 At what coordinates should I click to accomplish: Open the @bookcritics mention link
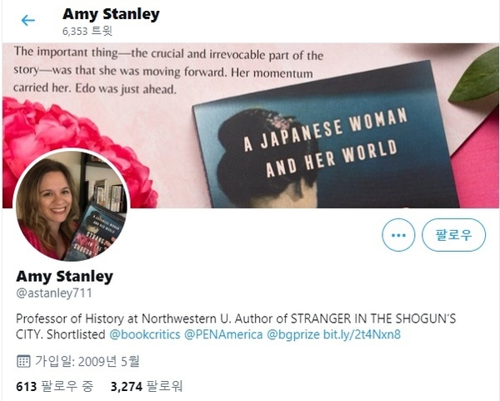pyautogui.click(x=145, y=334)
